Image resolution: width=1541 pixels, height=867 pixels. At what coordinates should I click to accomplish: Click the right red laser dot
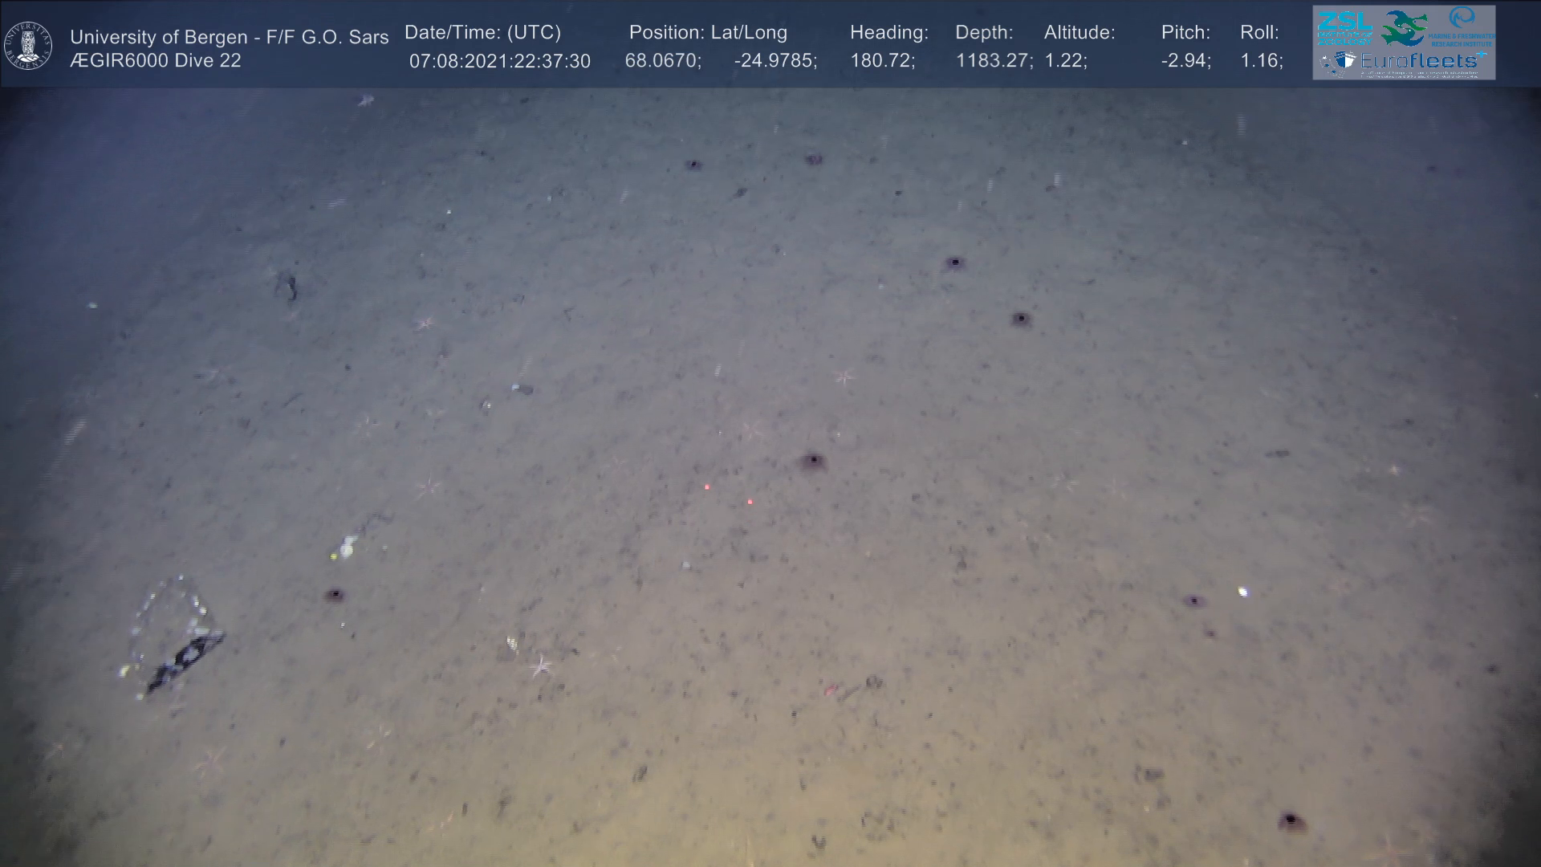point(750,502)
